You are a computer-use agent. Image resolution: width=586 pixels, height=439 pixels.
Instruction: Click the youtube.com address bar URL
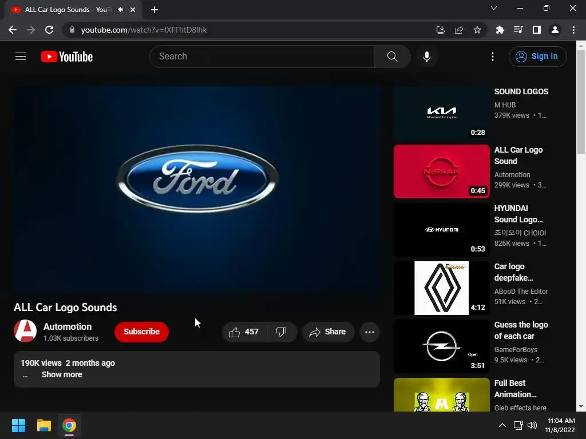click(x=144, y=30)
